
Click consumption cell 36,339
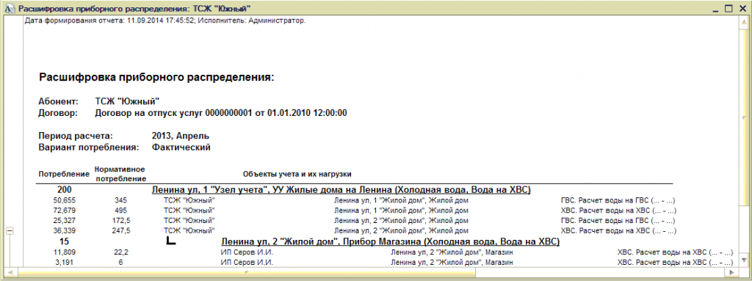[x=65, y=231]
